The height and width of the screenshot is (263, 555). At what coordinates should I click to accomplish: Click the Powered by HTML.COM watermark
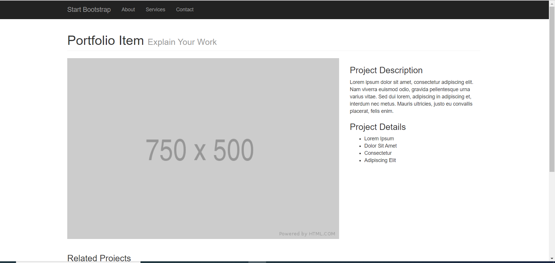[307, 234]
